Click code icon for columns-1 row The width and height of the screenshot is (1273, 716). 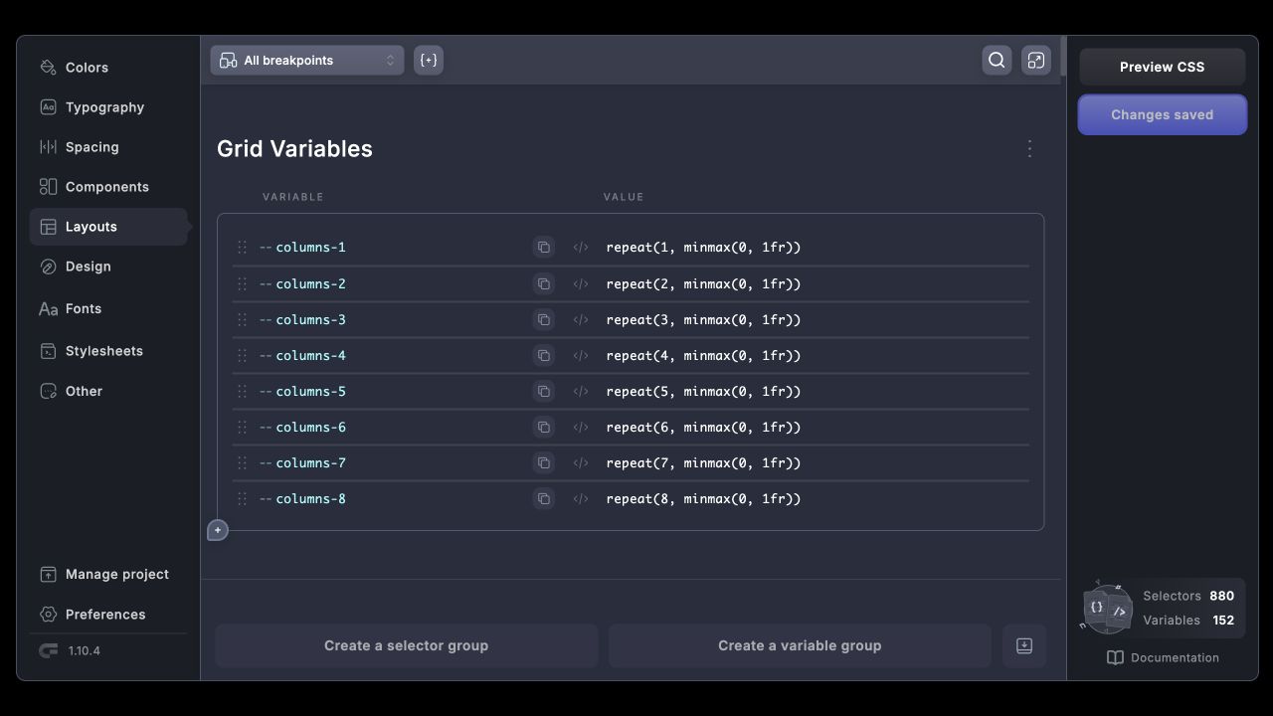(581, 248)
